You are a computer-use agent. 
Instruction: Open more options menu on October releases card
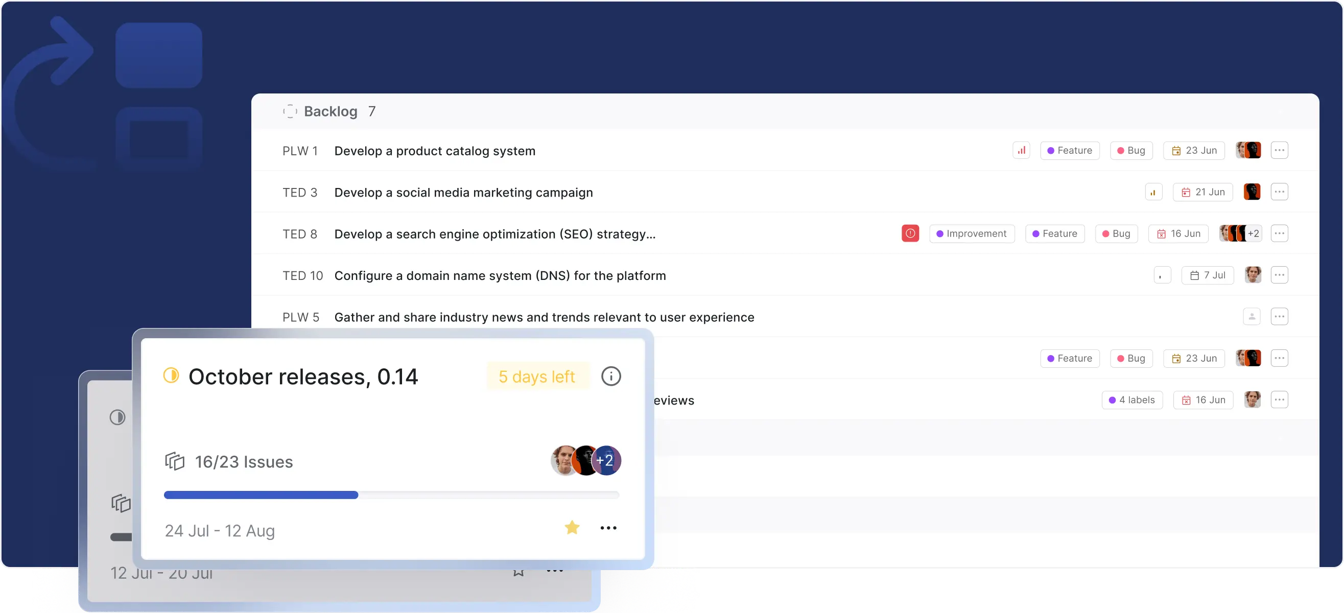(608, 528)
